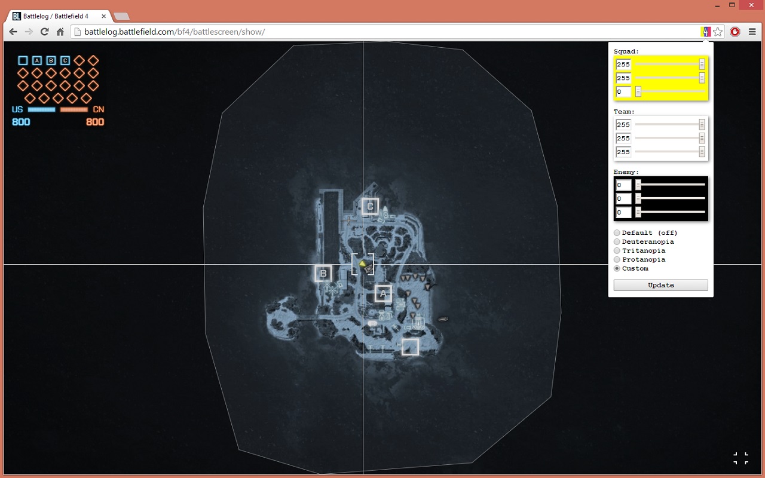Click the top Squad color slider
765x478 pixels.
point(670,64)
